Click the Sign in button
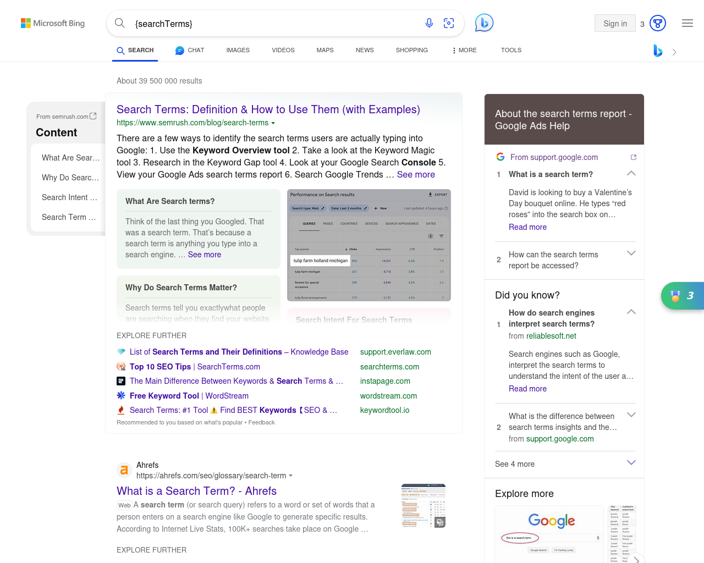The width and height of the screenshot is (704, 563). point(615,23)
